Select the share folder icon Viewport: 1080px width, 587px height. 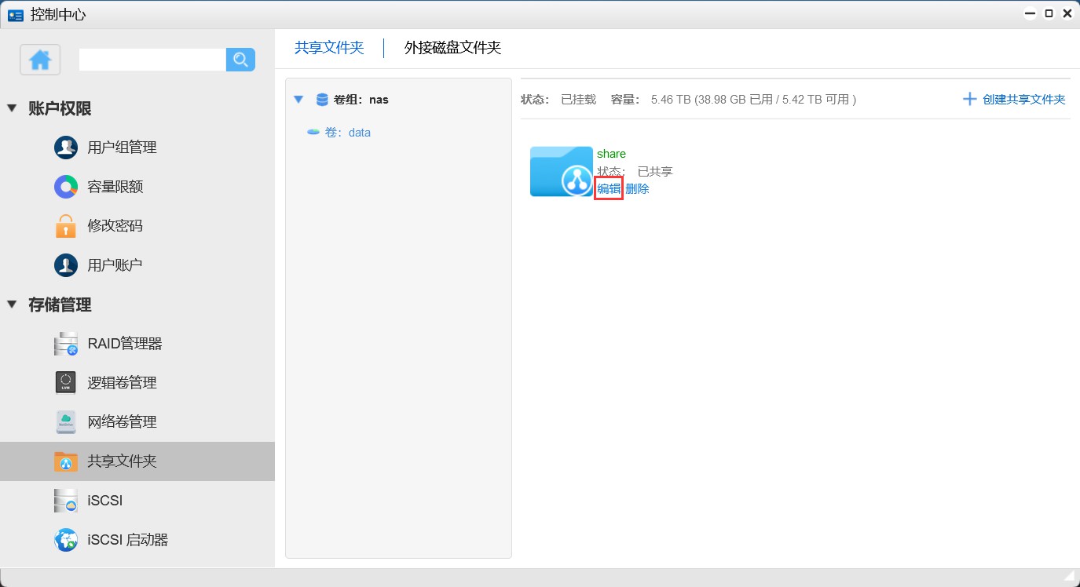tap(561, 171)
